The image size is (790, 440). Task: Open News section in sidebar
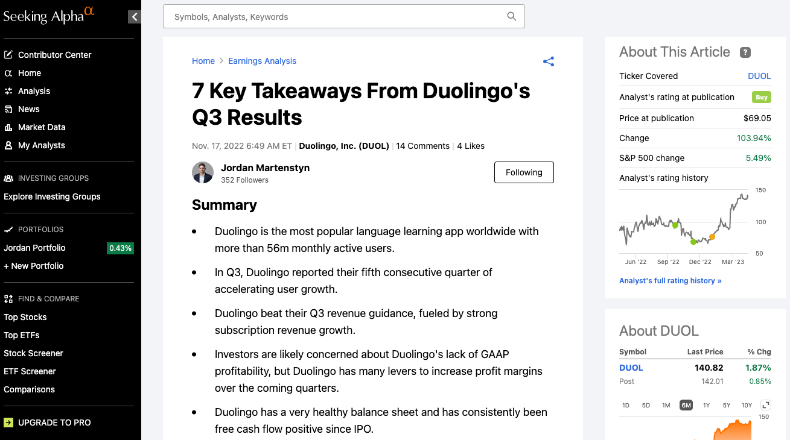coord(29,109)
